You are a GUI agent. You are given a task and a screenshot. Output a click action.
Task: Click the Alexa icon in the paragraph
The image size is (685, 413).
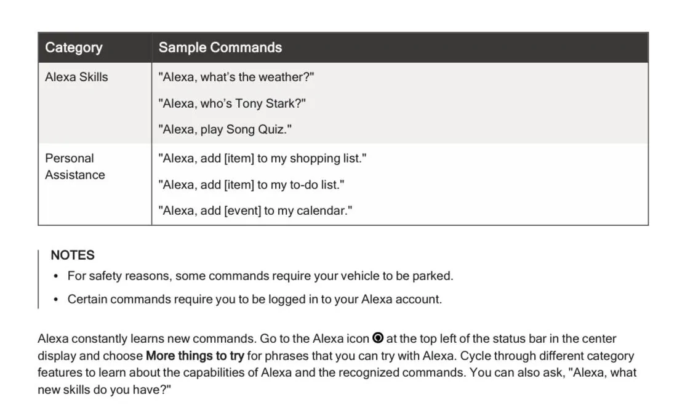[x=378, y=338]
